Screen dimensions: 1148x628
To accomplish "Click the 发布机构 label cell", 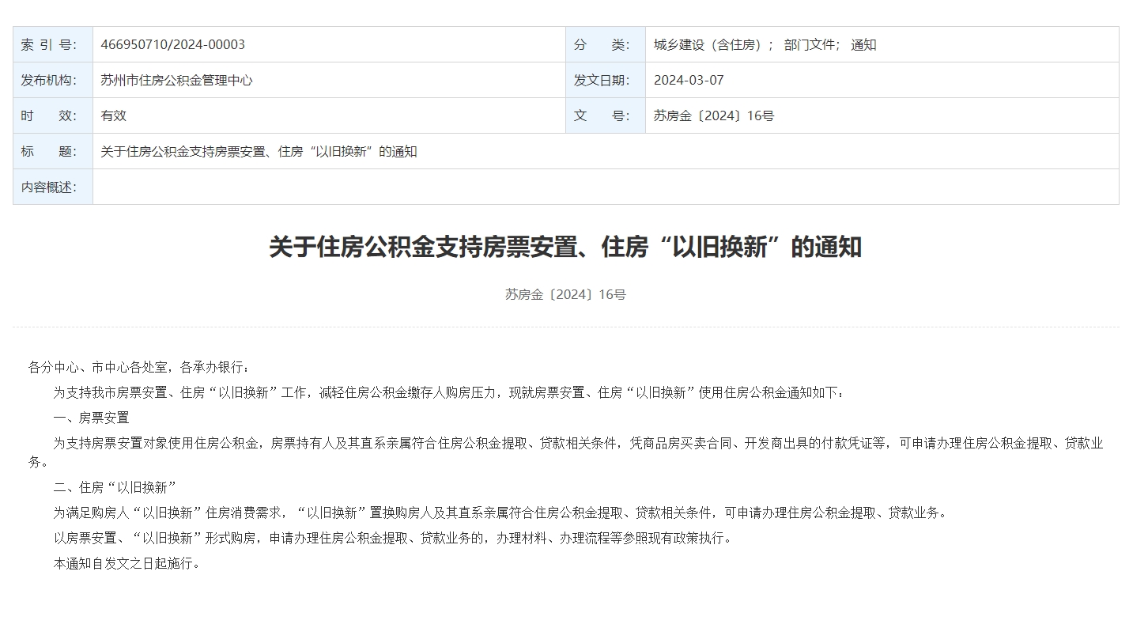I will click(53, 80).
